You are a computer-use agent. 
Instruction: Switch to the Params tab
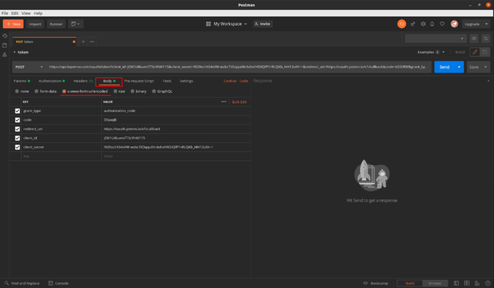click(x=22, y=81)
